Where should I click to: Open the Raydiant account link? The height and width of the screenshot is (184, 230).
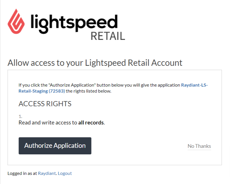pyautogui.click(x=47, y=173)
